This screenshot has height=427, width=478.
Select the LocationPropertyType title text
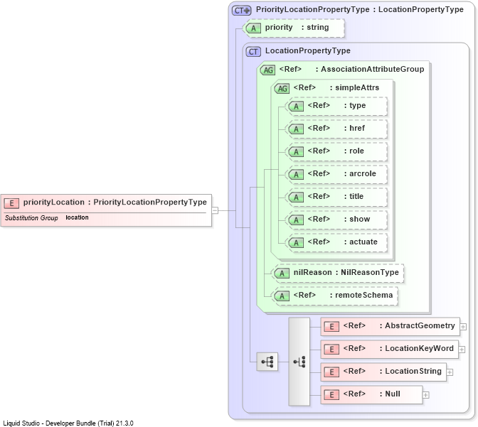308,50
